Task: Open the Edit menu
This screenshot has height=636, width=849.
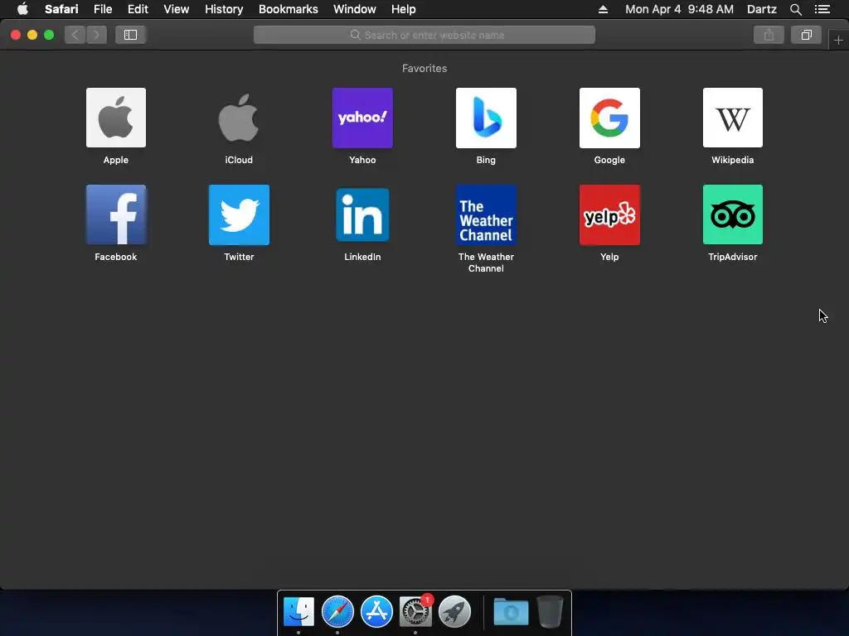Action: 138,9
